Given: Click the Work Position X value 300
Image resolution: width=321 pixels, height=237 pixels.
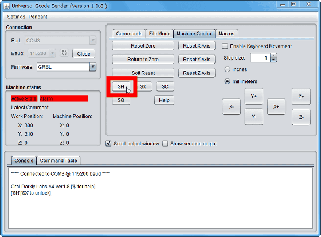Looking at the screenshot, I should tap(29, 125).
